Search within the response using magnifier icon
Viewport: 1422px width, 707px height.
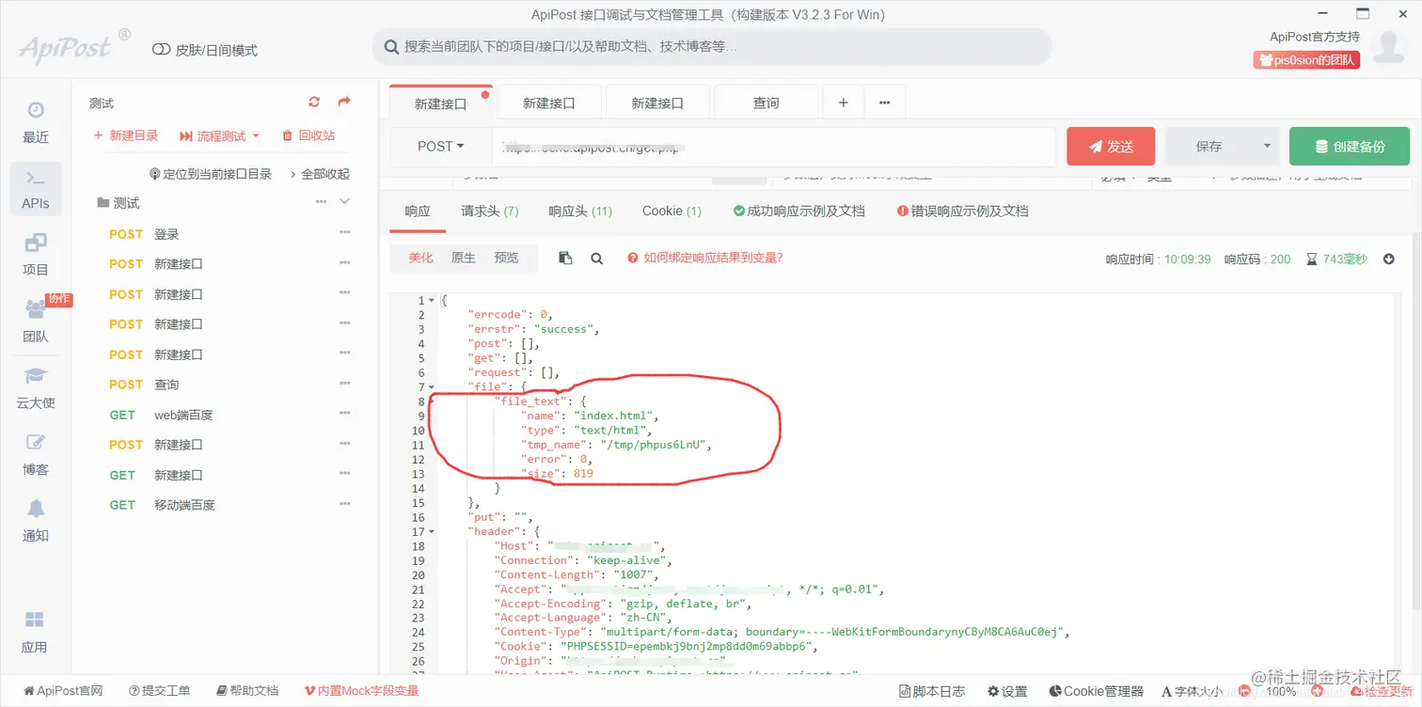596,258
